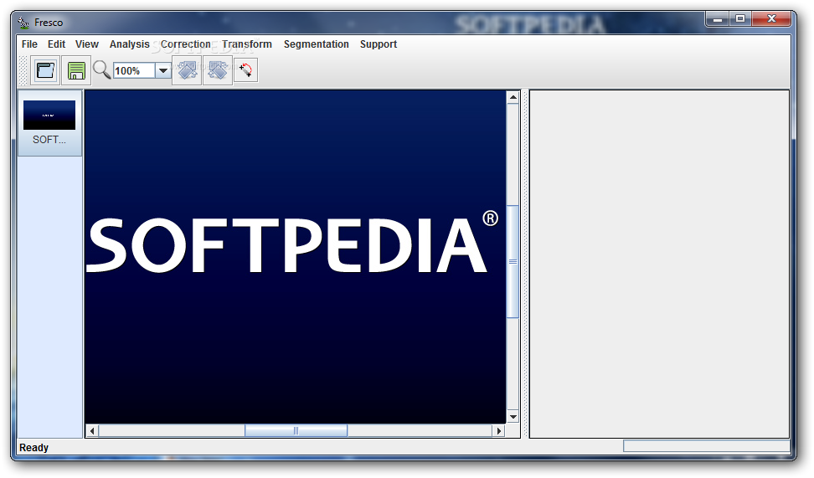This screenshot has width=814, height=478.
Task: Click the horizontal scrollbar right arrow
Action: pyautogui.click(x=499, y=431)
